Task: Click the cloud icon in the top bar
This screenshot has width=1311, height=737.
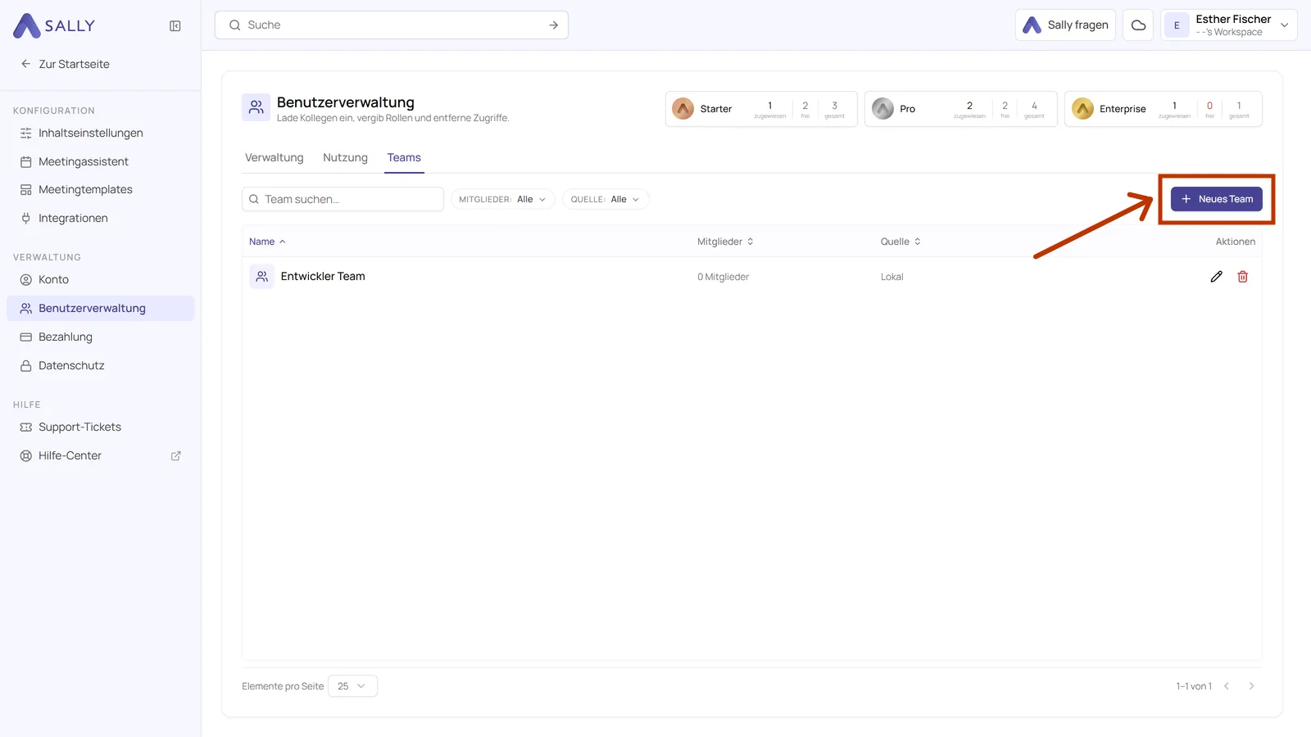Action: pos(1138,25)
